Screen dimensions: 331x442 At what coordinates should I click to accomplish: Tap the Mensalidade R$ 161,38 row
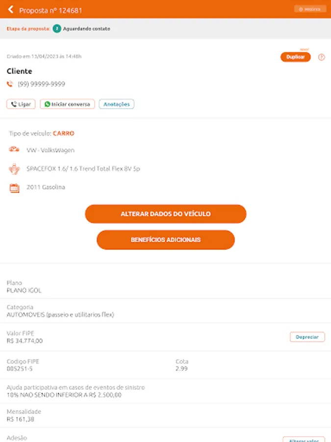(x=165, y=415)
